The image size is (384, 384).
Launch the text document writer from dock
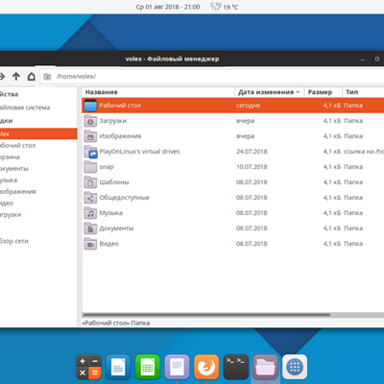point(118,367)
